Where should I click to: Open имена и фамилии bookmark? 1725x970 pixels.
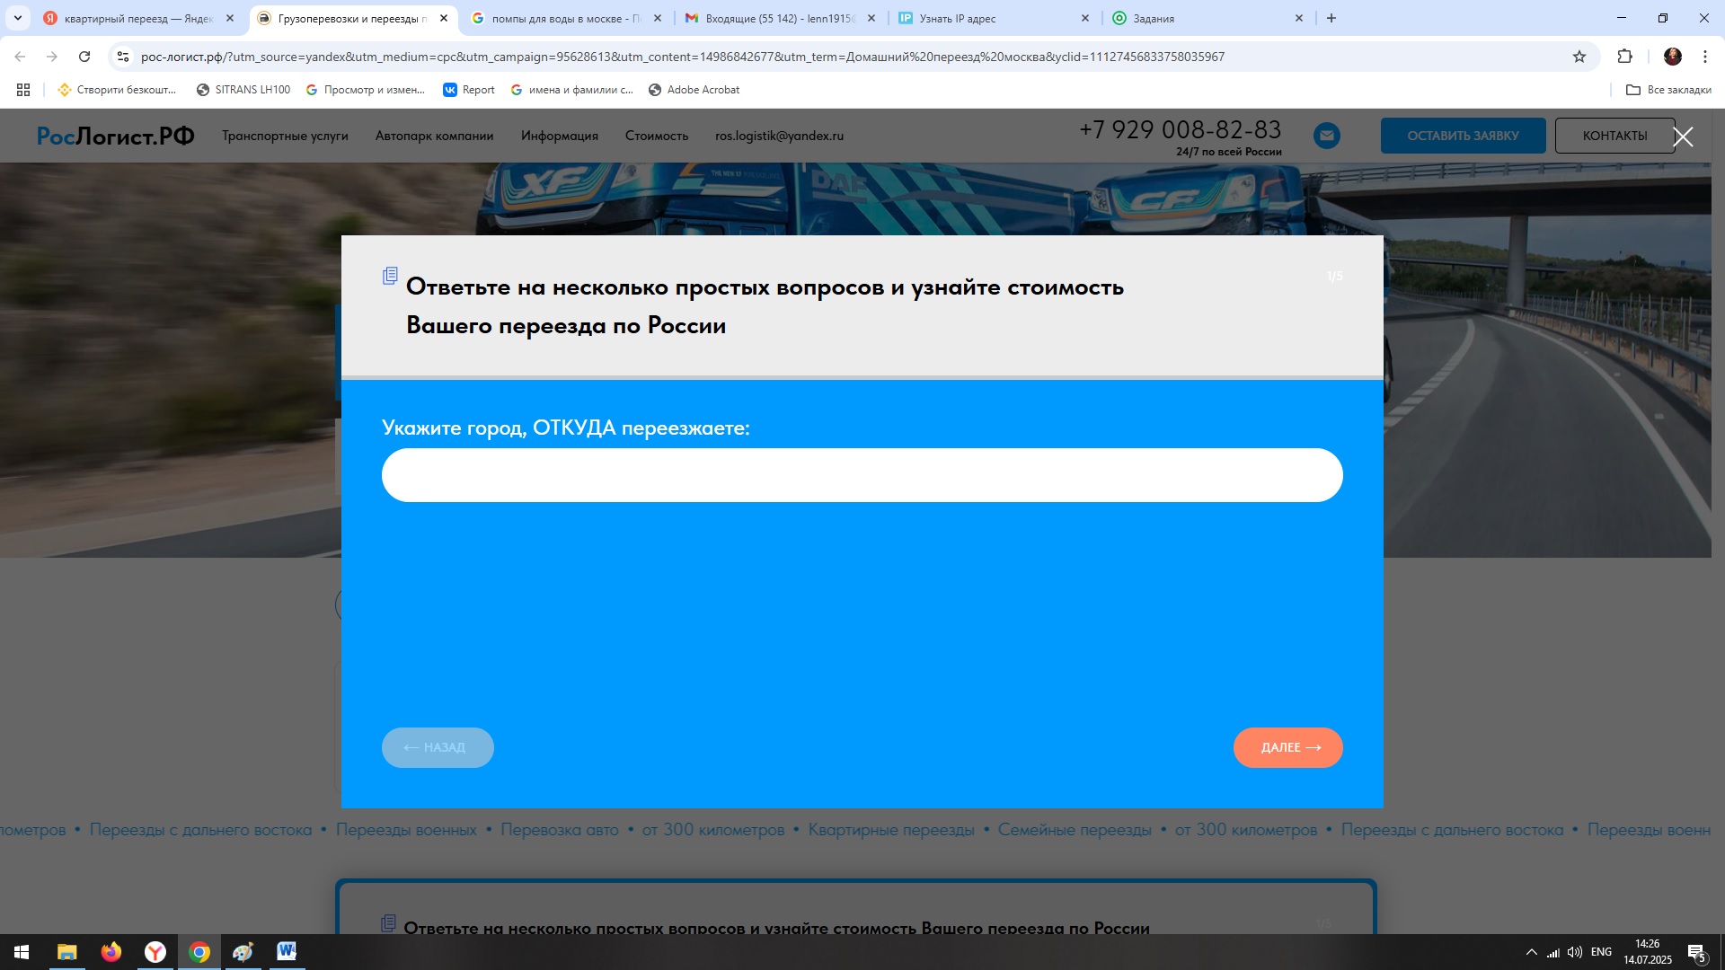click(572, 90)
